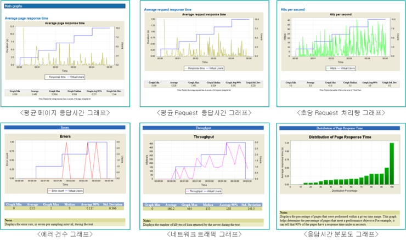
Task: Click the Throughput average value "160.2"
Action: point(171,208)
